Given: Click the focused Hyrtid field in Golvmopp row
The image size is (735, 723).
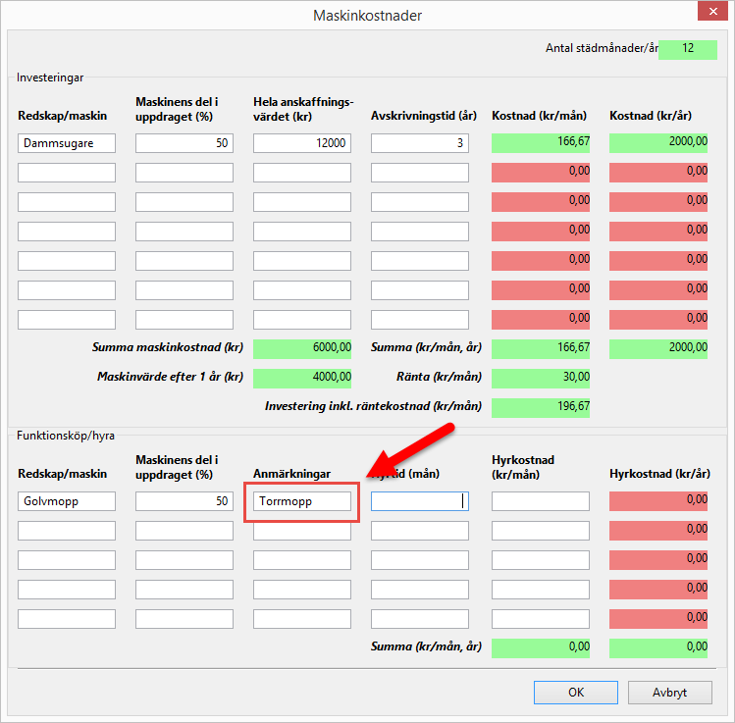Looking at the screenshot, I should (419, 501).
